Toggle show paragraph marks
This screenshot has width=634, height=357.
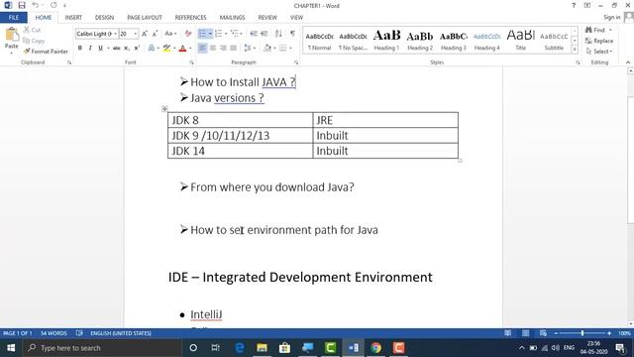pyautogui.click(x=292, y=34)
